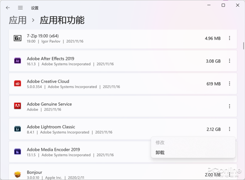The height and width of the screenshot is (180, 245).
Task: Select 卸载 in the context menu
Action: tap(160, 152)
